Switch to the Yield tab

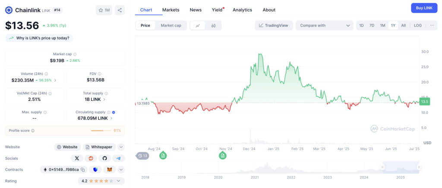pyautogui.click(x=218, y=10)
